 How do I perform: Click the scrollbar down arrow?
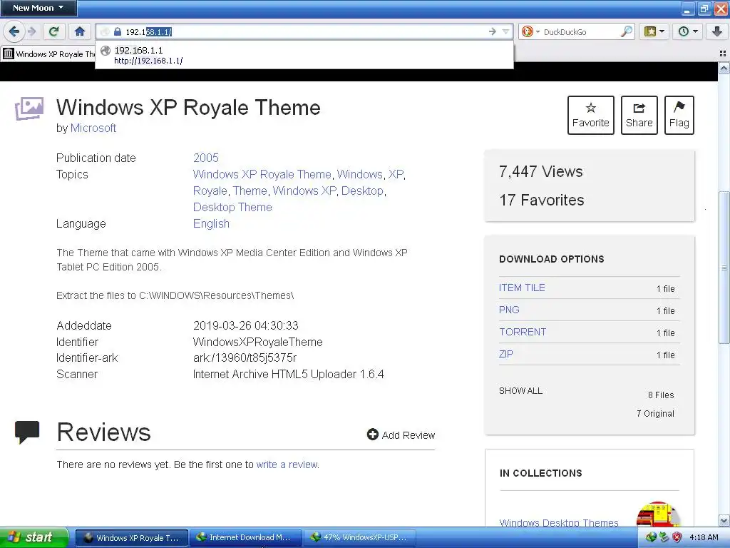pyautogui.click(x=724, y=521)
